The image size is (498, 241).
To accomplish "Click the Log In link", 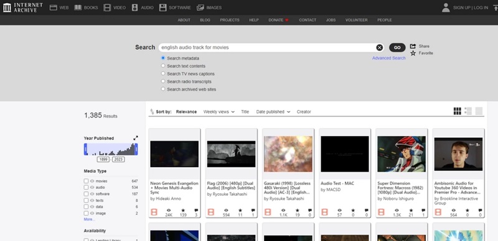I will click(x=481, y=7).
